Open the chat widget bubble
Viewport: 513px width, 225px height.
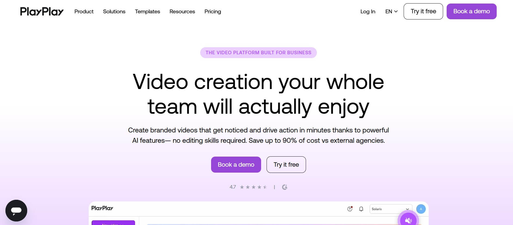[16, 211]
